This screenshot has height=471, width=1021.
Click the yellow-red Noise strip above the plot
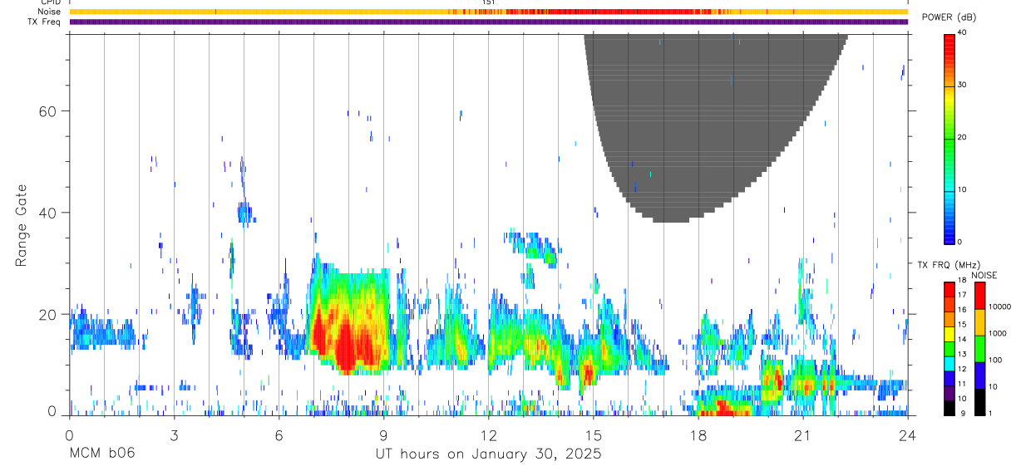tap(488, 12)
